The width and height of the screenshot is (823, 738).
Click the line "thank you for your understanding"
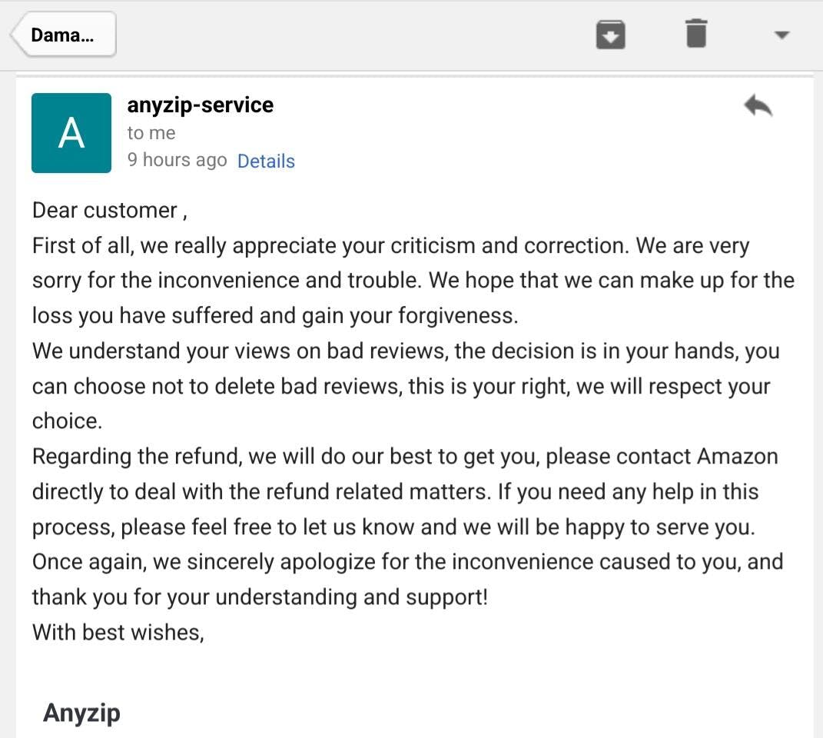pos(260,597)
